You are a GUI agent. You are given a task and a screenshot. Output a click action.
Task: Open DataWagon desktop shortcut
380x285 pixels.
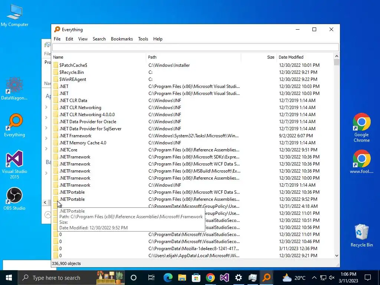14,88
